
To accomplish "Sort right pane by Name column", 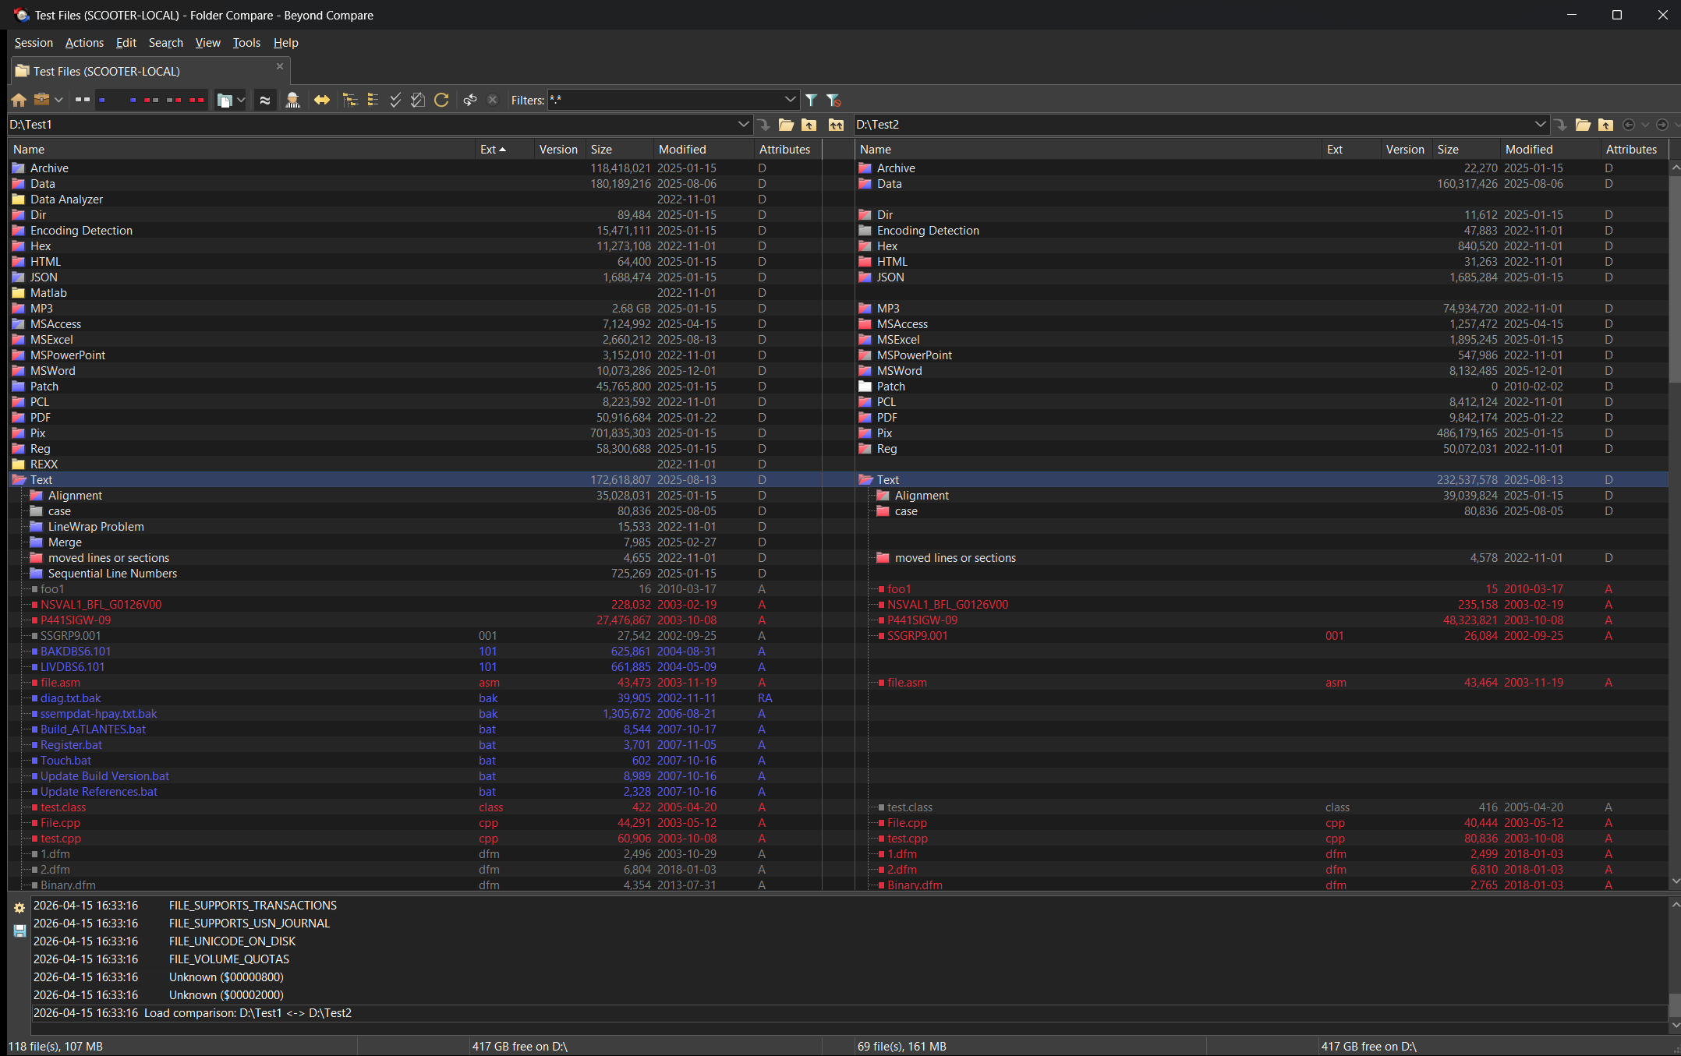I will click(x=1088, y=150).
